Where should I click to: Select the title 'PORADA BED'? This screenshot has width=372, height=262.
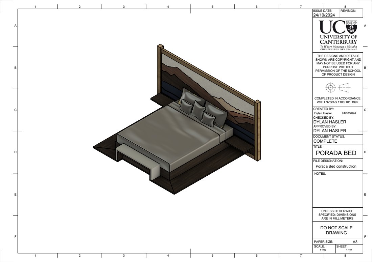336,153
